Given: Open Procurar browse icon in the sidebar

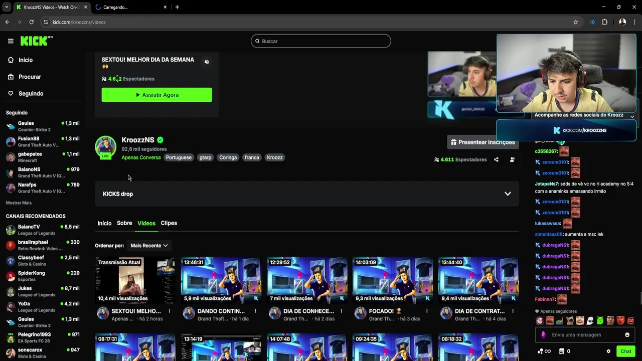Looking at the screenshot, I should [x=11, y=77].
